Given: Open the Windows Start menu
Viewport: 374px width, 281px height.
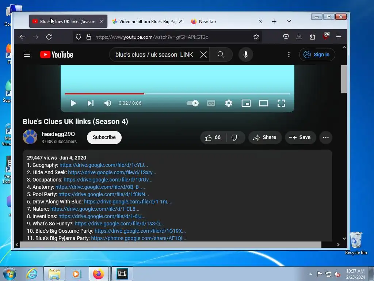Looking at the screenshot, I should tap(10, 274).
